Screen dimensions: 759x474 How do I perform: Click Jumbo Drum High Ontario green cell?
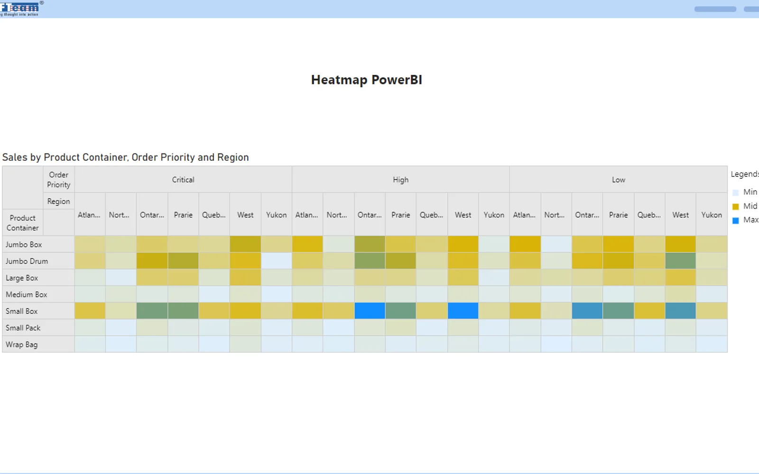[x=370, y=261]
